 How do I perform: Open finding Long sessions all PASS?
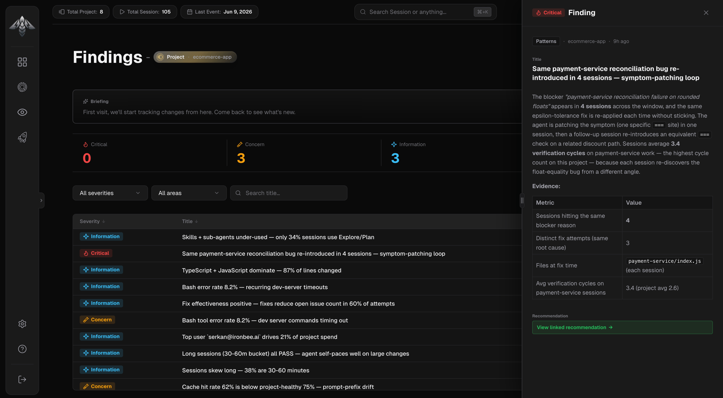(x=295, y=354)
